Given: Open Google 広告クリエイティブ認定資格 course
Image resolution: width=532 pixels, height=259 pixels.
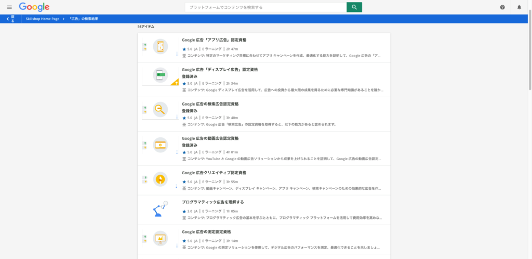Looking at the screenshot, I should (x=214, y=173).
